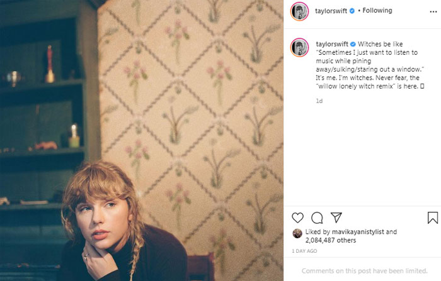This screenshot has width=441, height=281.
Task: Share the post via paper plane icon
Action: coord(336,218)
